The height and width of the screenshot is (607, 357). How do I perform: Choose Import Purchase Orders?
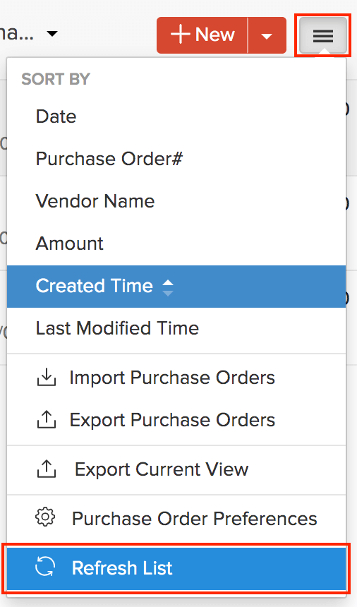176,378
